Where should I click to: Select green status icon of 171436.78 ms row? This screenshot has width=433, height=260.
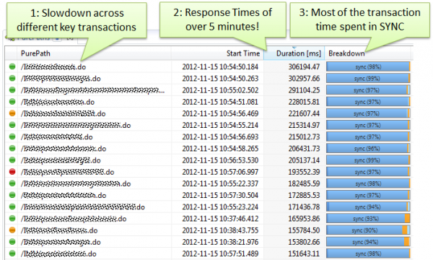pyautogui.click(x=12, y=207)
